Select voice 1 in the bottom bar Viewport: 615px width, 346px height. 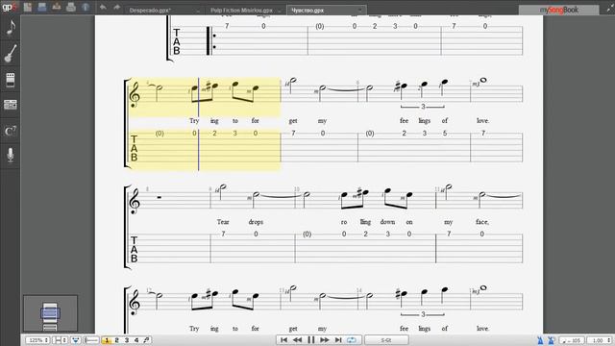(x=107, y=340)
